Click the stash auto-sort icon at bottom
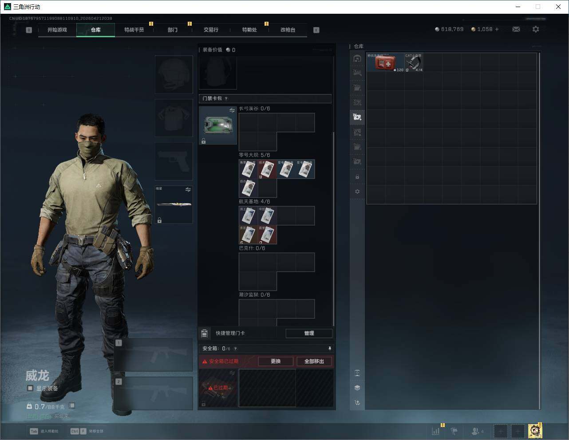Viewport: 569px width, 440px height. (357, 403)
